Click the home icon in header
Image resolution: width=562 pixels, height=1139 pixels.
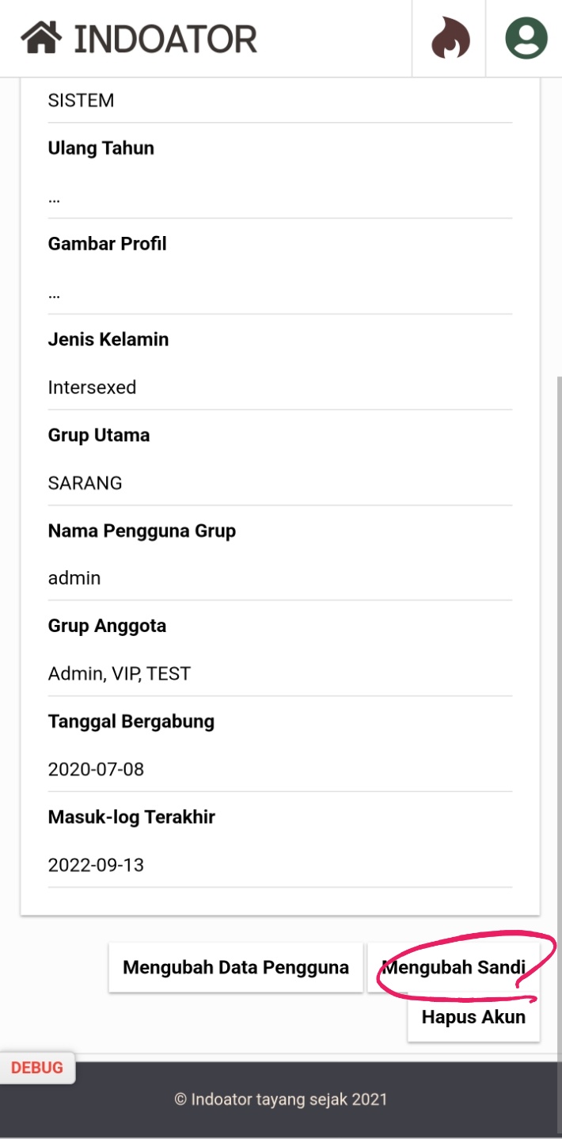coord(41,38)
